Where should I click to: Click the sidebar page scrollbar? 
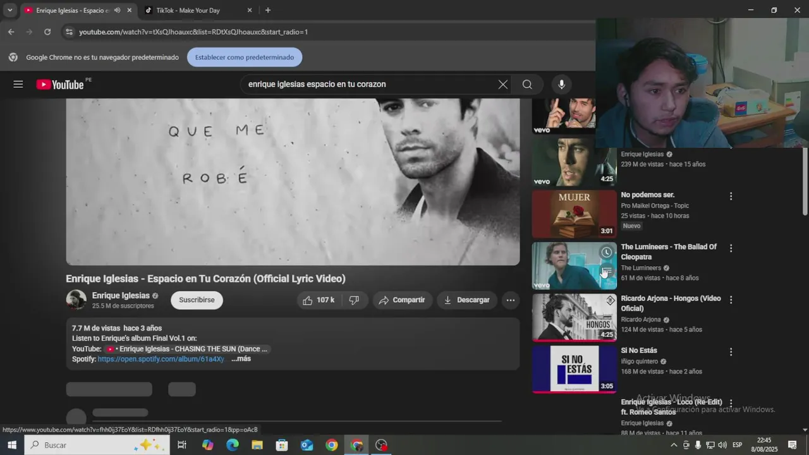click(x=805, y=182)
